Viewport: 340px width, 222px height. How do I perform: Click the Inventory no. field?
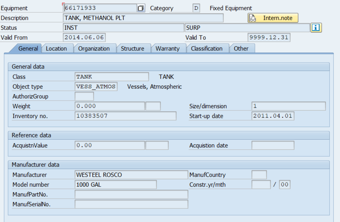pyautogui.click(x=125, y=116)
